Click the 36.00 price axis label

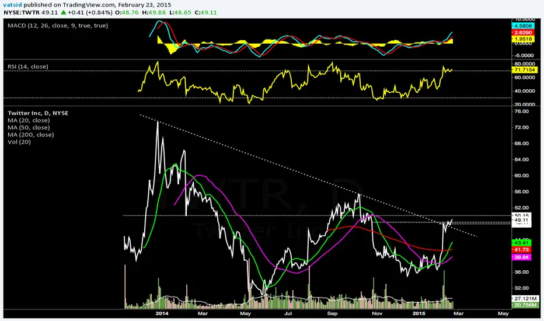pos(521,272)
